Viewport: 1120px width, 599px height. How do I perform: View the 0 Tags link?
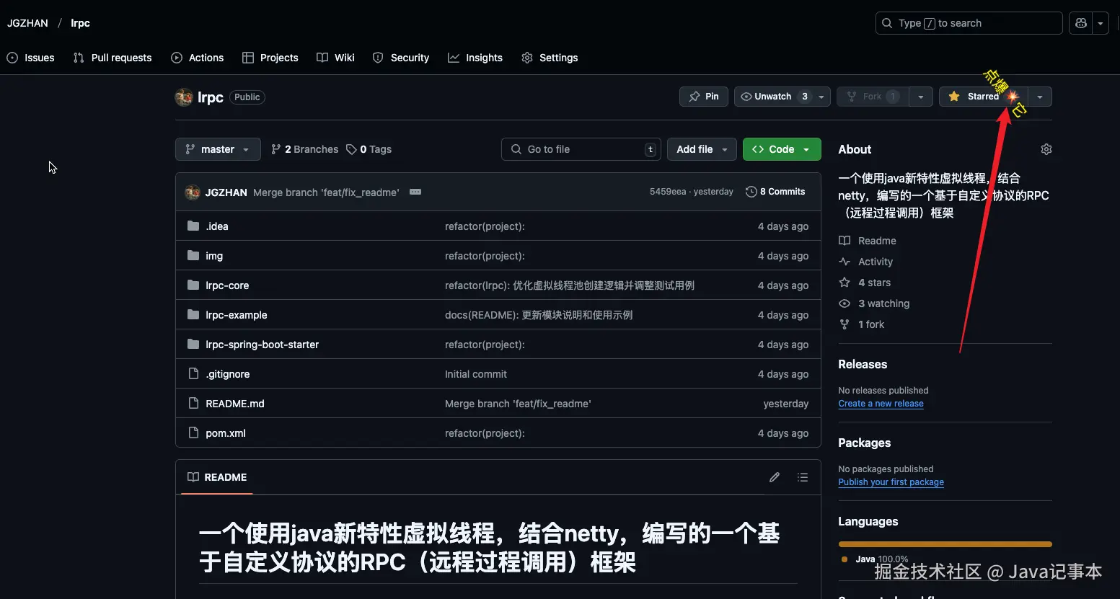369,149
